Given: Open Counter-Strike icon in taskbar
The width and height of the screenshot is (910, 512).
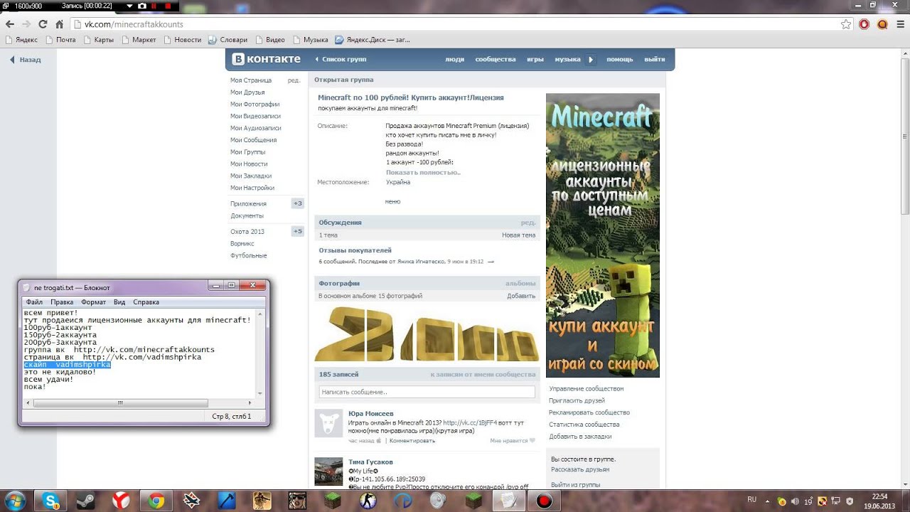Looking at the screenshot, I should (368, 501).
